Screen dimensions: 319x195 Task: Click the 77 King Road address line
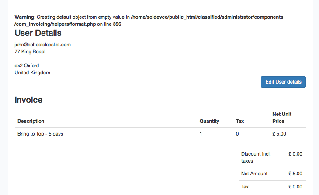tap(30, 52)
